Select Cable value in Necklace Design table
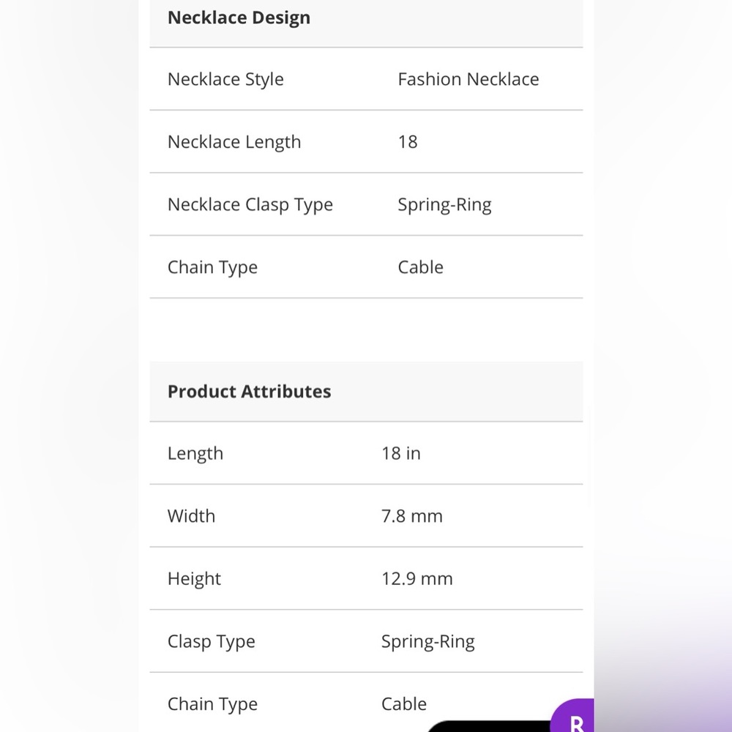The image size is (732, 732). 421,267
